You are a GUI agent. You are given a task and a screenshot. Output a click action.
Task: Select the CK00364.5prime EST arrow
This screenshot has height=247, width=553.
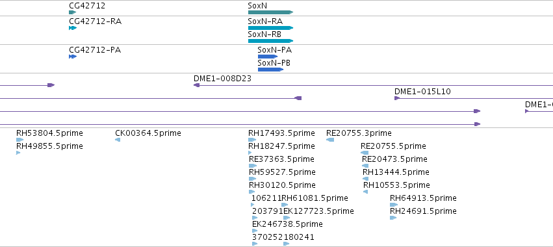click(118, 140)
